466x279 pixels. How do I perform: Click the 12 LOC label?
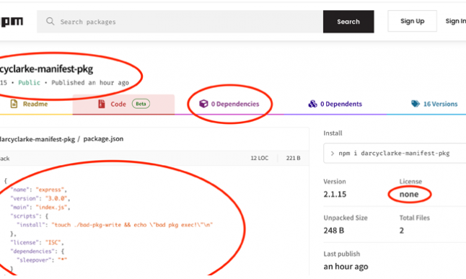pos(259,158)
